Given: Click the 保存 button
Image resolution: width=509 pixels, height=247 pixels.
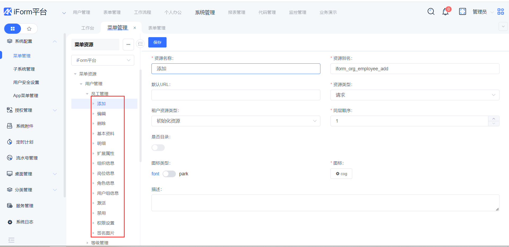Looking at the screenshot, I should click(x=157, y=42).
